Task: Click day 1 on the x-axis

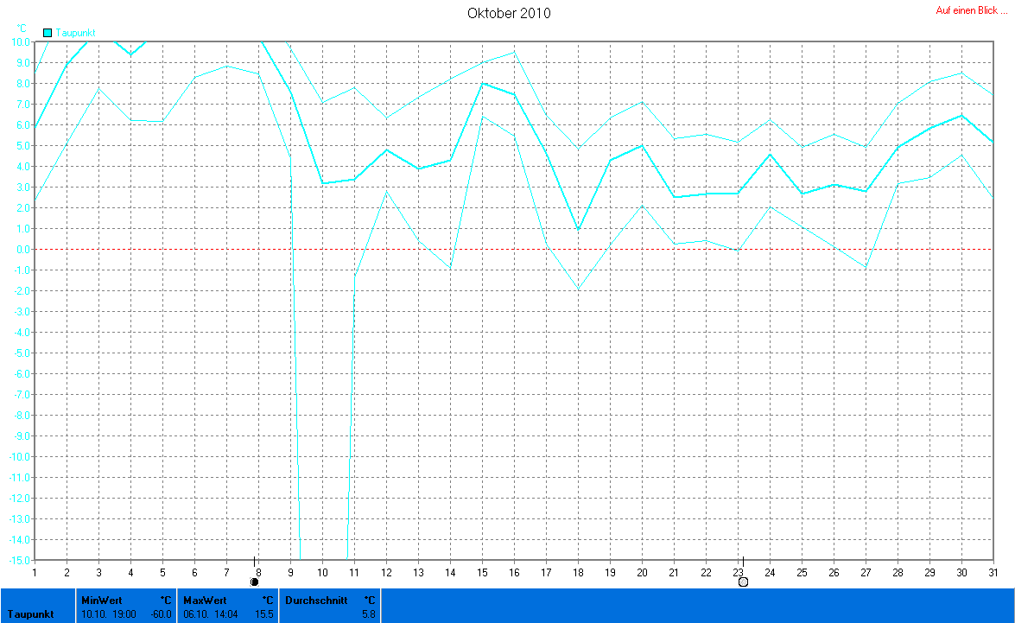Action: (x=35, y=573)
